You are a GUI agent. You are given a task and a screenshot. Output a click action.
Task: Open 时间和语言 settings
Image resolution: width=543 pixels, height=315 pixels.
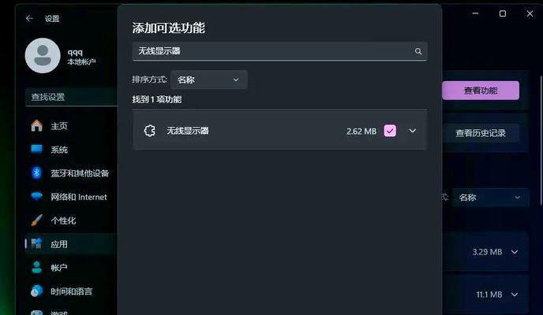pos(69,291)
